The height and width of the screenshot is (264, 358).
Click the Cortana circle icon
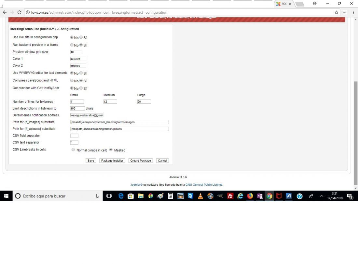[x=18, y=196]
